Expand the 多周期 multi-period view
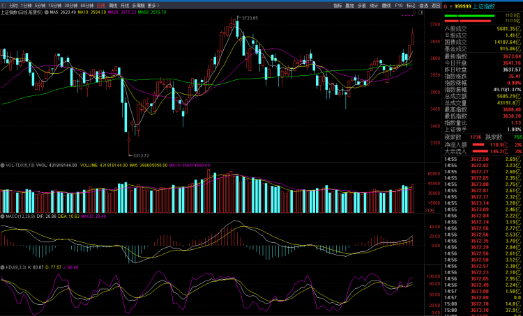This screenshot has height=316, width=523. click(x=138, y=5)
